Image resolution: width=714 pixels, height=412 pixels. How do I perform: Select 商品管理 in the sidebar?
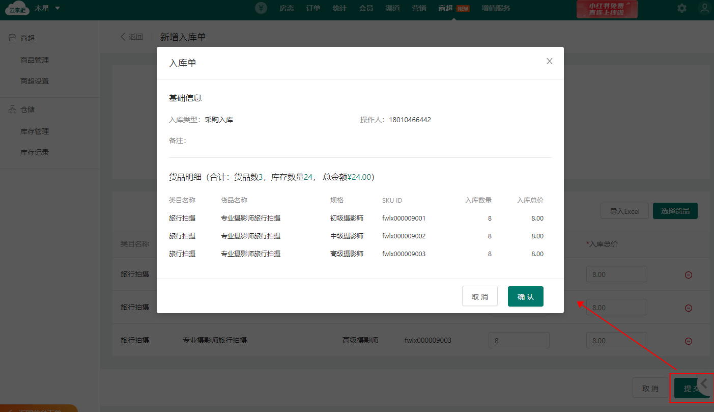point(35,60)
